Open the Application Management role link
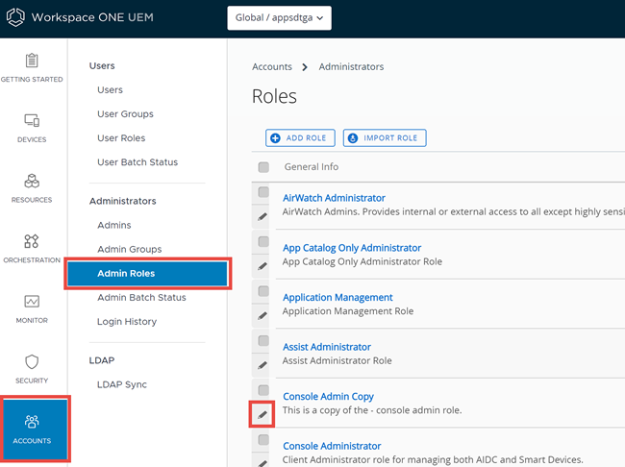625x467 pixels. pyautogui.click(x=337, y=298)
